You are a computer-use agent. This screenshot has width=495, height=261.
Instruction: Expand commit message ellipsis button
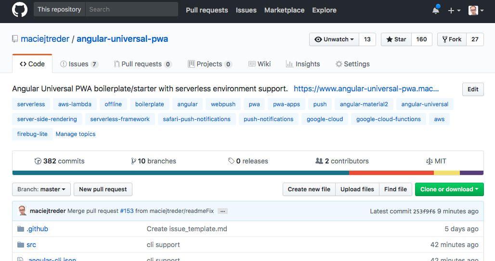point(222,211)
